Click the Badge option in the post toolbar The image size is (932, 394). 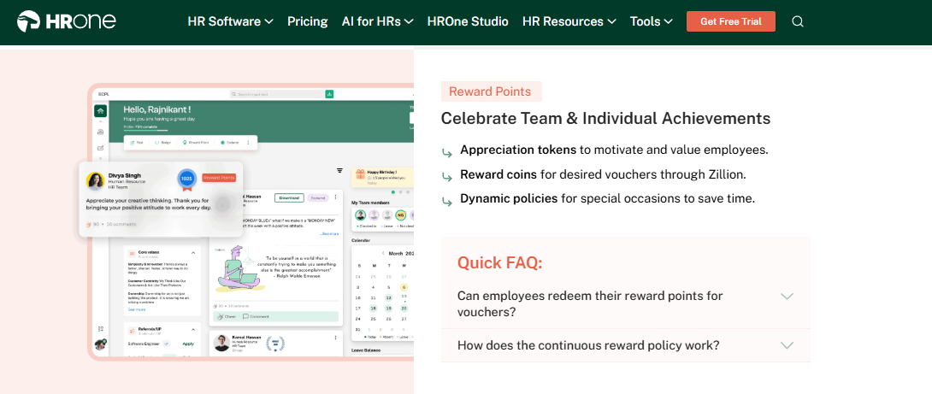(164, 143)
